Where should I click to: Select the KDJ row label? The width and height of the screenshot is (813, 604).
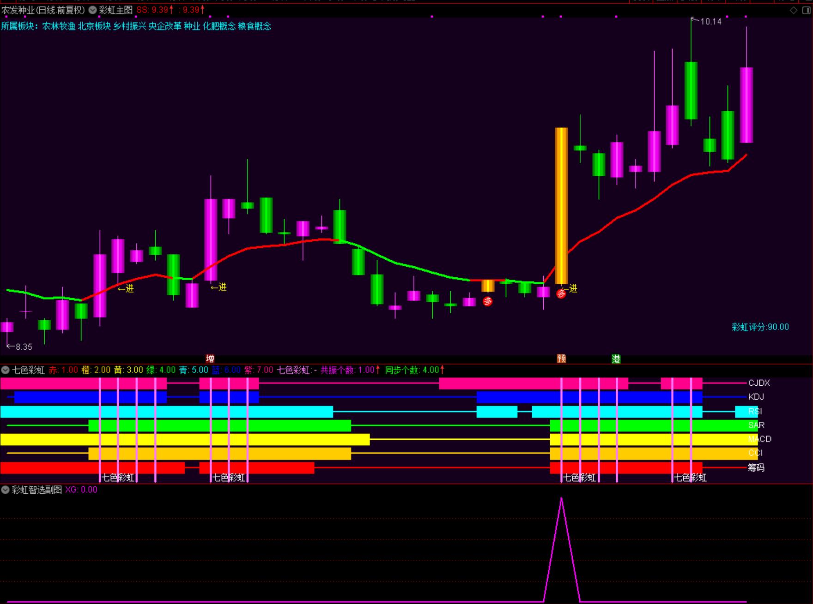[756, 396]
